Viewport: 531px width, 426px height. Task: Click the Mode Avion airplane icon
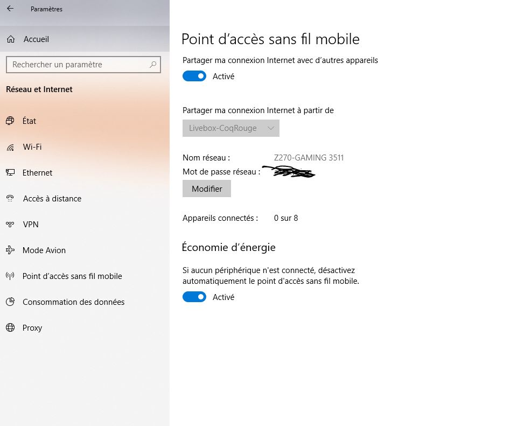click(x=10, y=250)
